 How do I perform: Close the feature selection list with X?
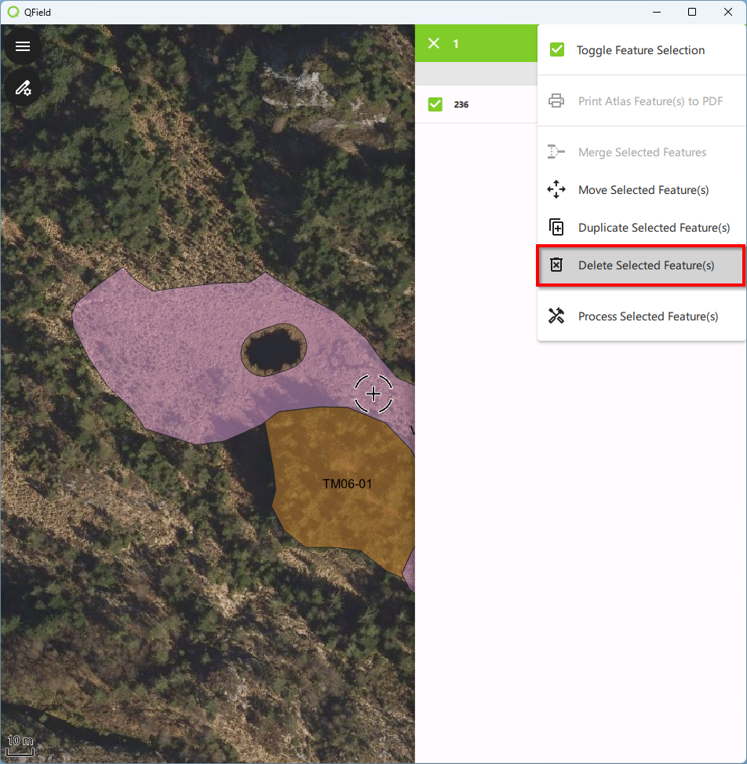pyautogui.click(x=434, y=43)
